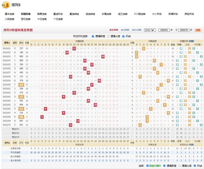The width and height of the screenshot is (204, 169).
Task: Click the red 查看 button
Action: pos(198,30)
